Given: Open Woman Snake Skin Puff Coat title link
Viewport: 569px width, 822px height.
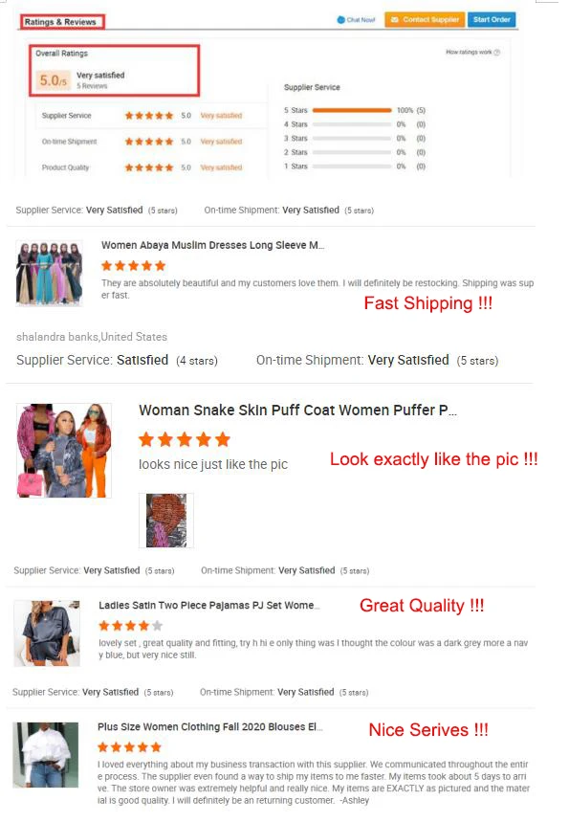Looking at the screenshot, I should [x=297, y=411].
